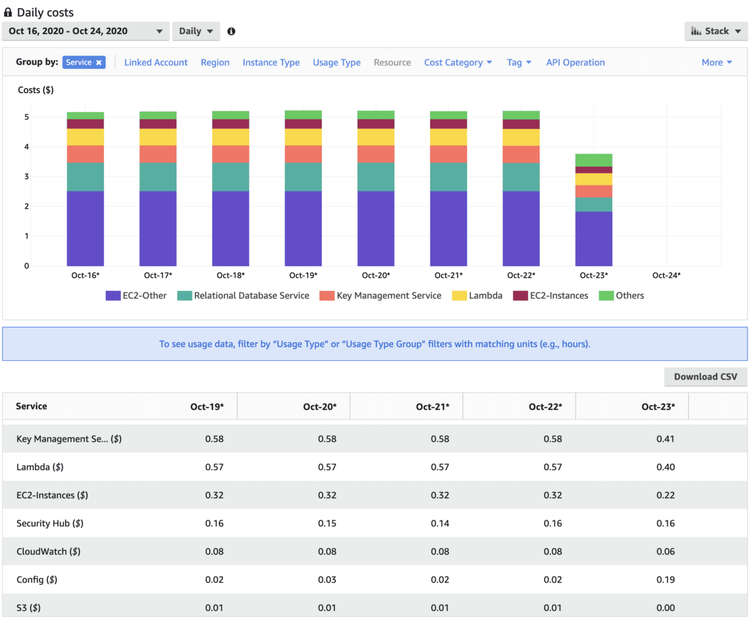
Task: Toggle the Others legend green swatch
Action: pyautogui.click(x=606, y=295)
